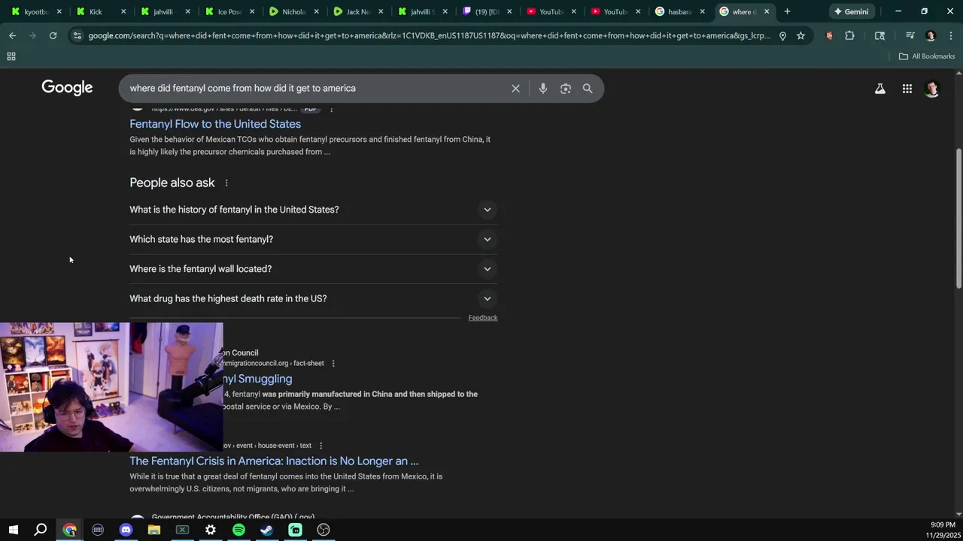This screenshot has width=963, height=541.
Task: Open the media control toolbar icon
Action: [x=910, y=35]
